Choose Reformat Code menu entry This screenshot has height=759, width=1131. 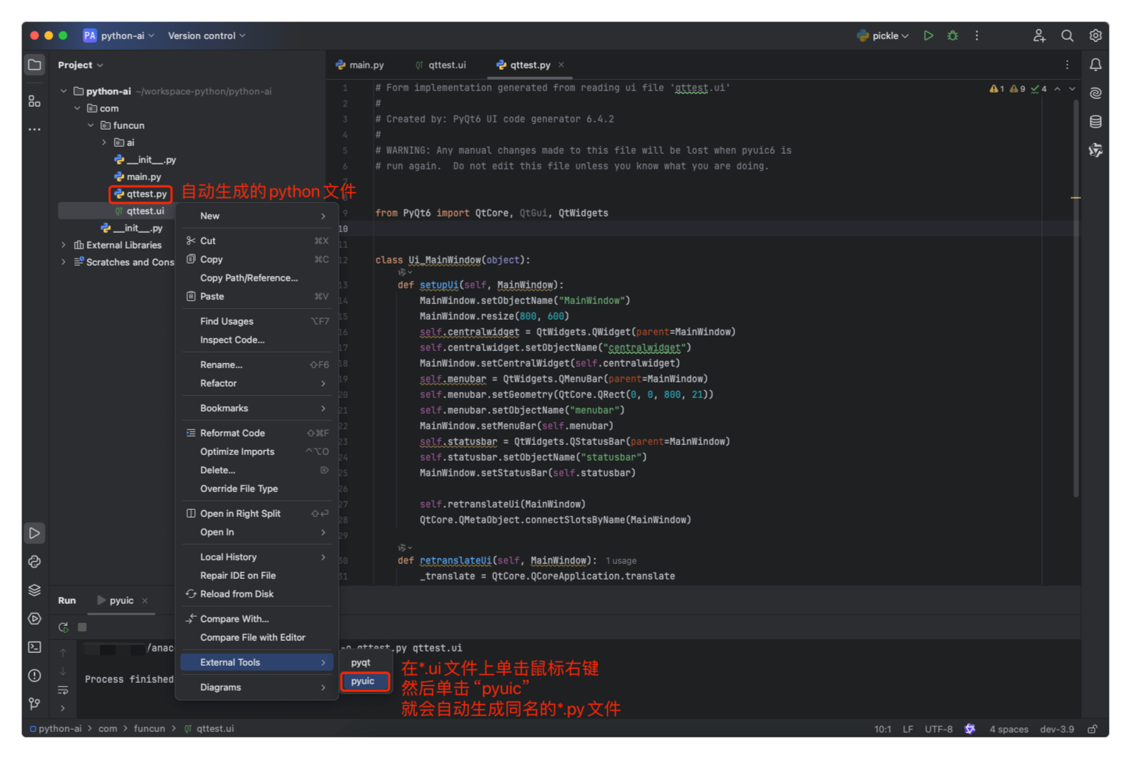pos(256,433)
